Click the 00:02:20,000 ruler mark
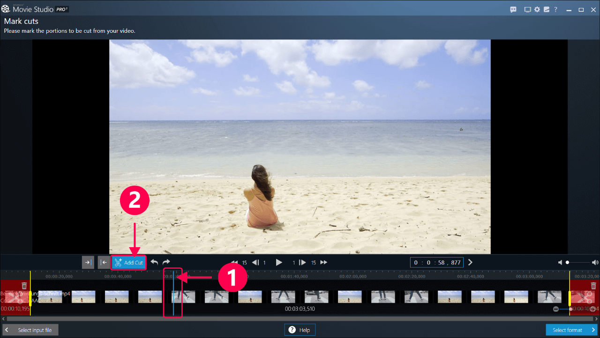600x338 pixels. point(412,276)
